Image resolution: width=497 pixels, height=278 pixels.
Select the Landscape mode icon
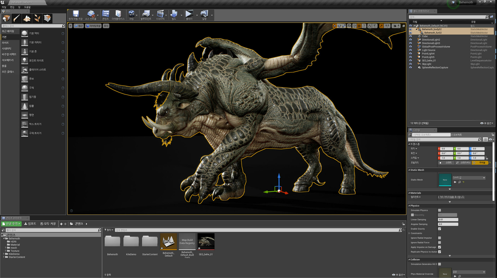point(27,18)
